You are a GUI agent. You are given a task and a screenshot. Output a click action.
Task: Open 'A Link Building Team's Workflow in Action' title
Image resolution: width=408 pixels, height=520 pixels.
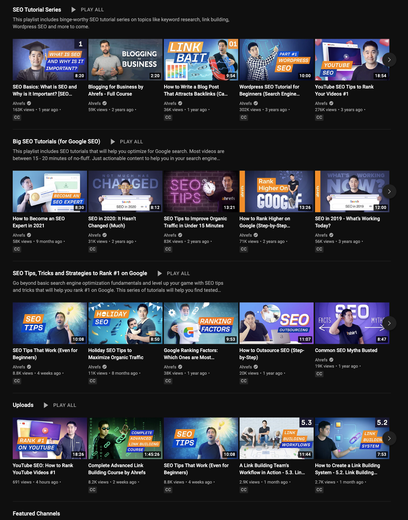tap(272, 469)
